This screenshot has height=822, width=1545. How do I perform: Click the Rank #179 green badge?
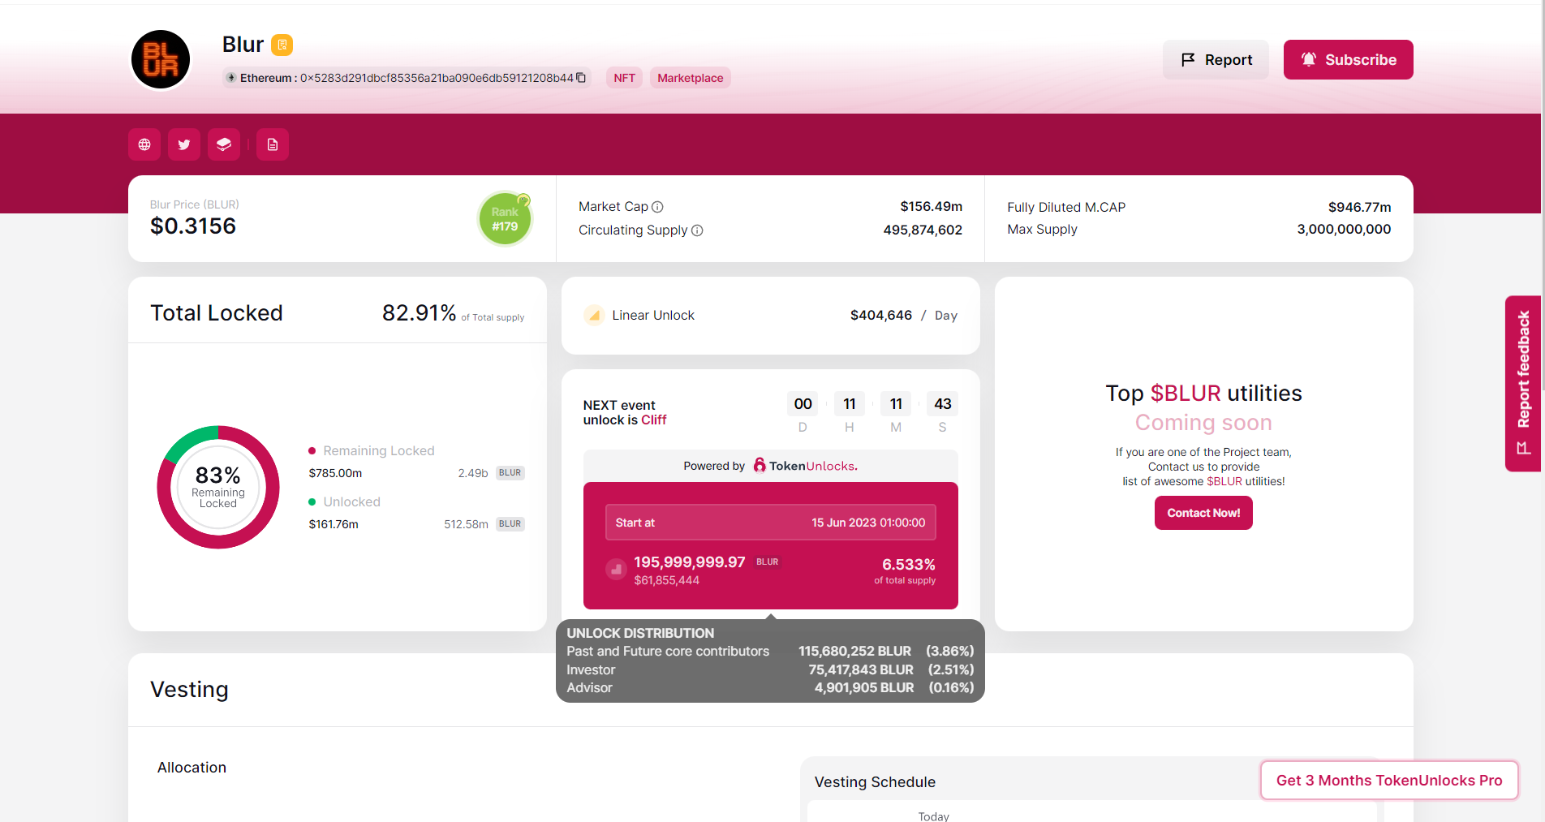click(x=505, y=218)
